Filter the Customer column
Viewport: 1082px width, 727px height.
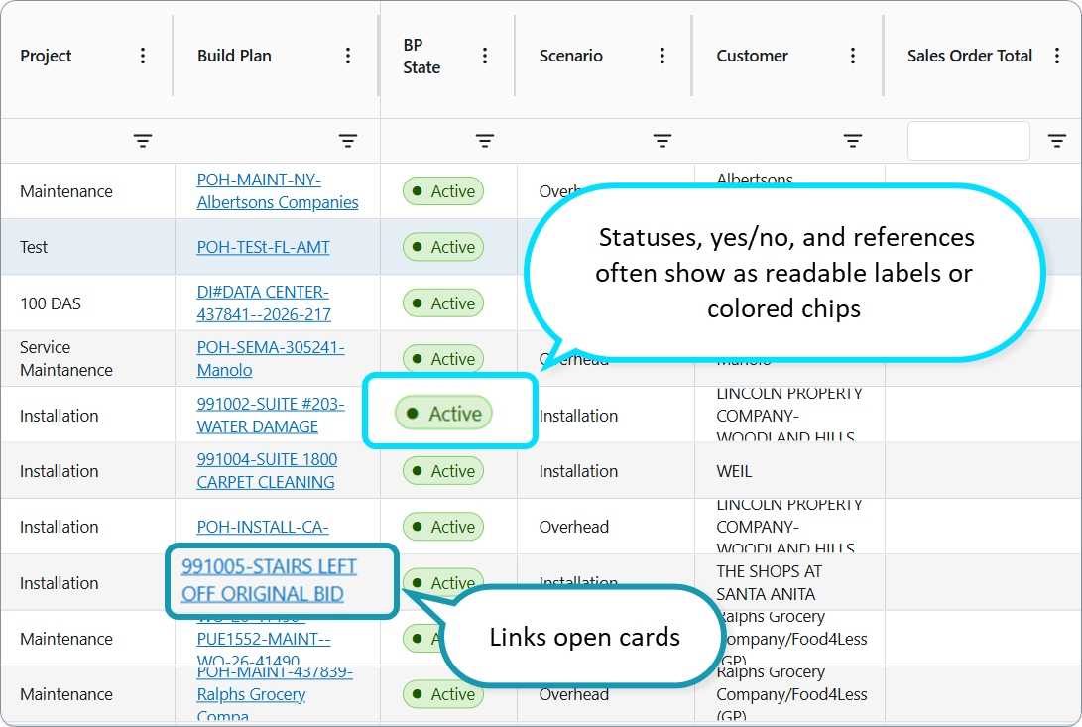853,141
